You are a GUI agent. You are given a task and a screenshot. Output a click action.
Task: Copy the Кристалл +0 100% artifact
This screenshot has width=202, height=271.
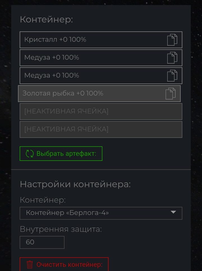pyautogui.click(x=172, y=40)
